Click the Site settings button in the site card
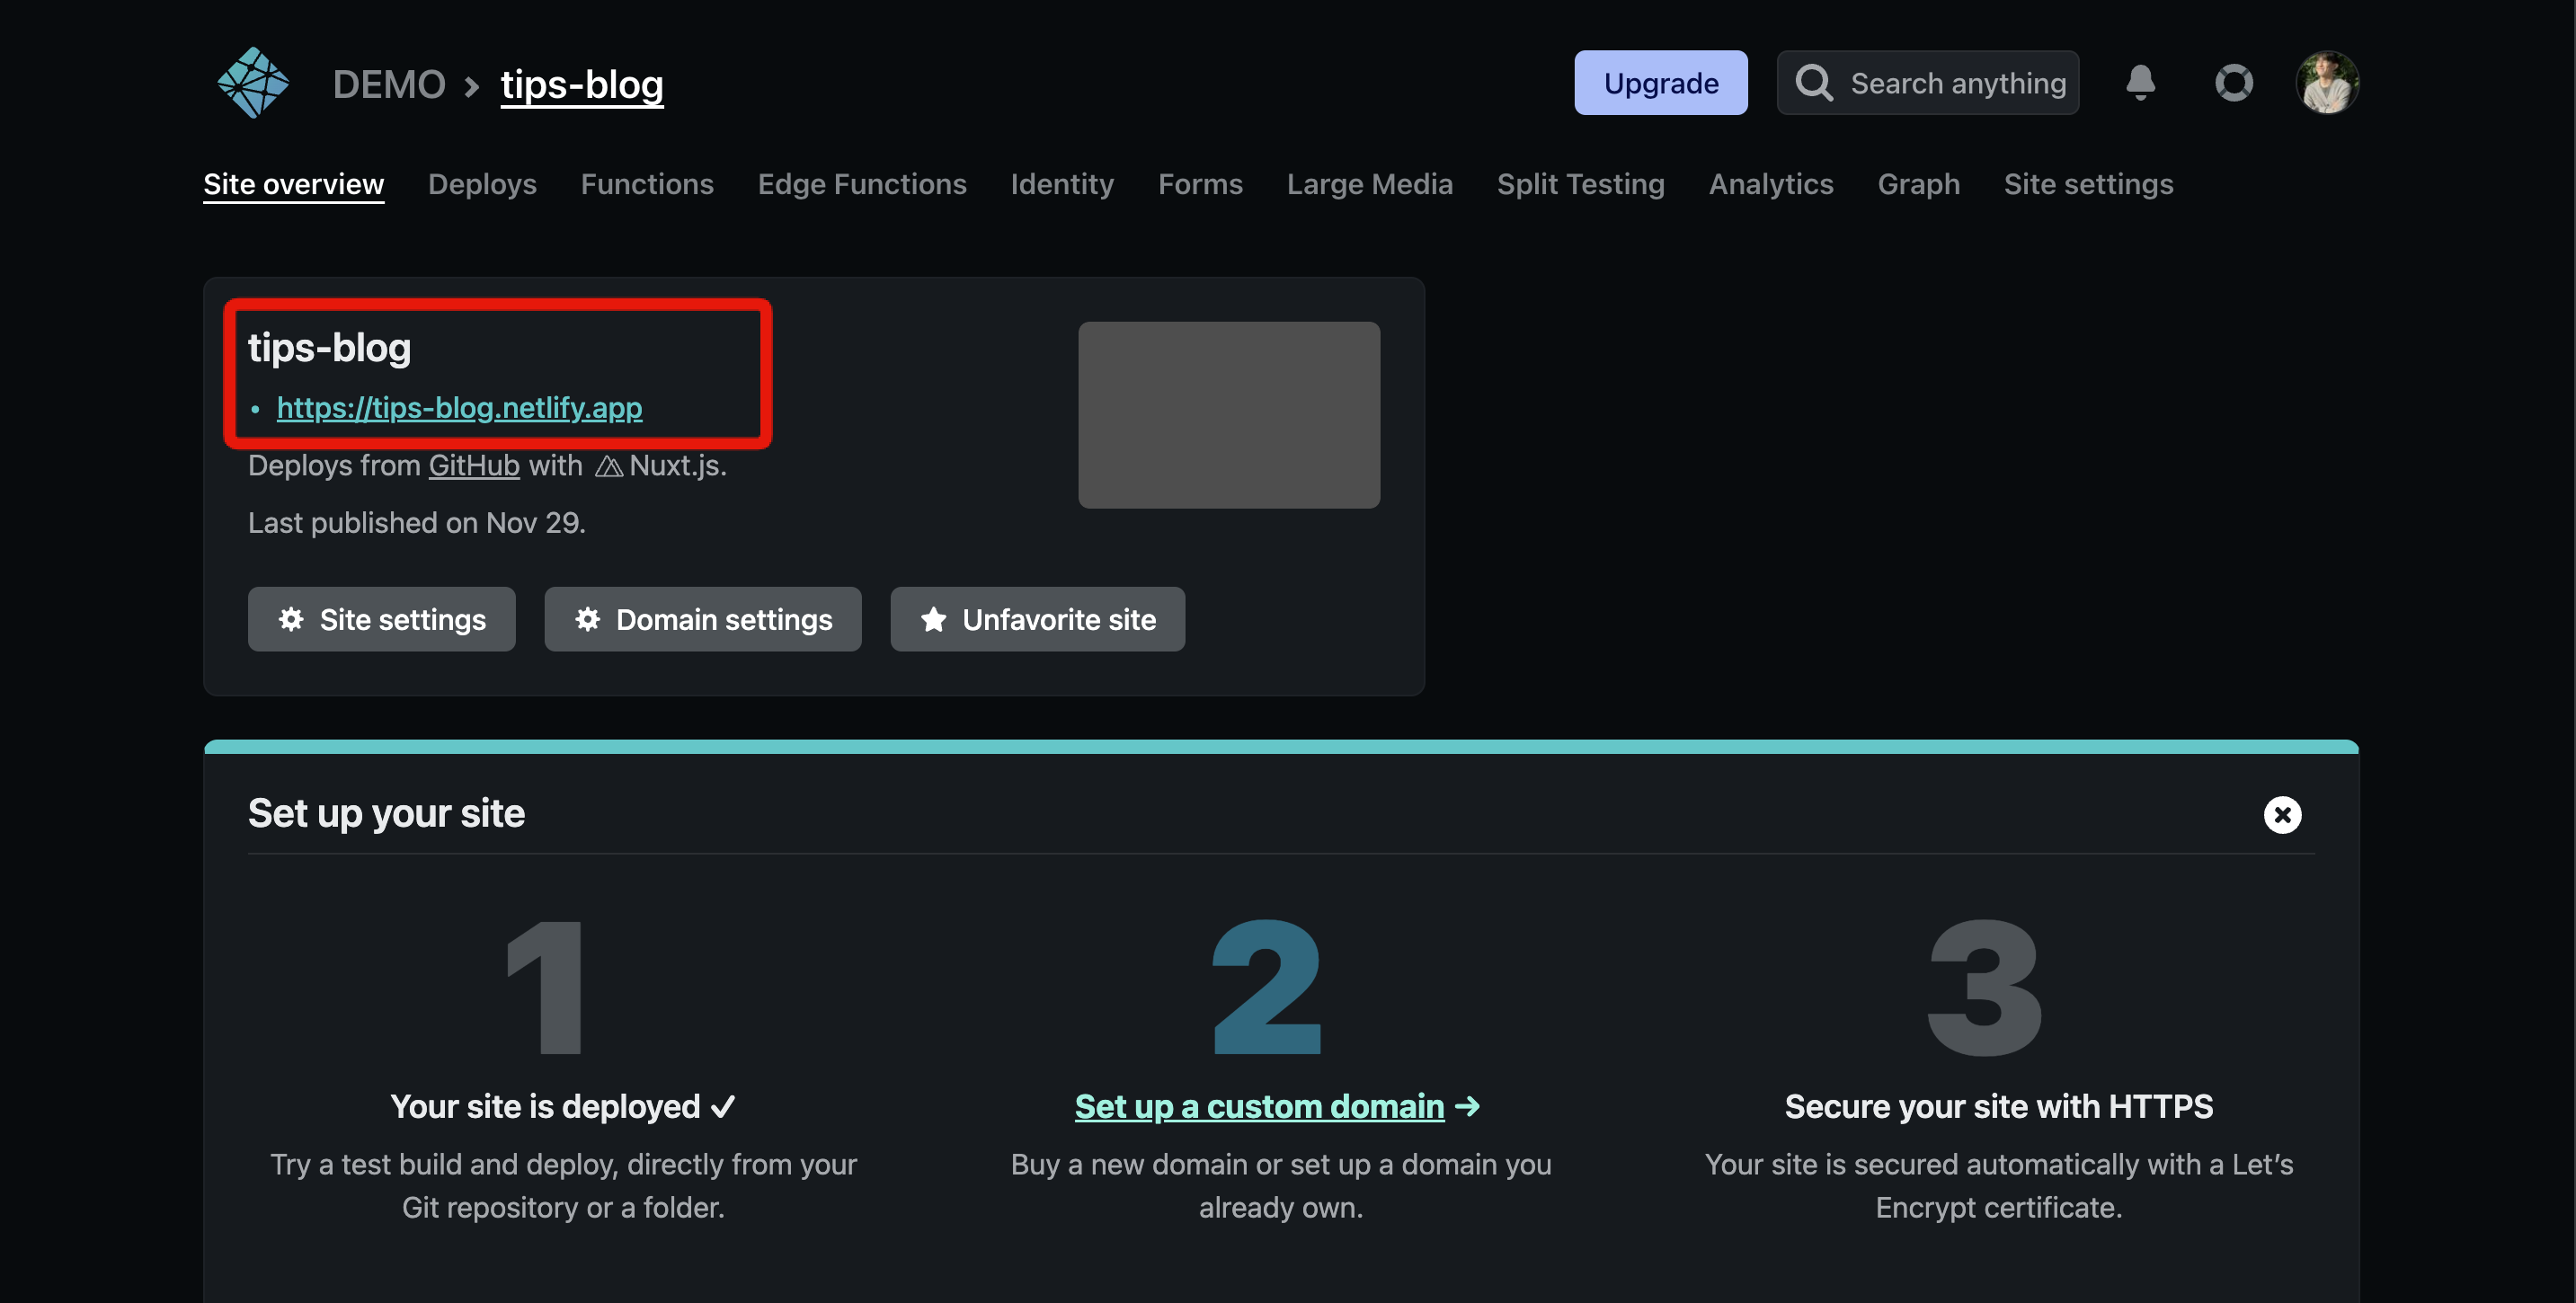This screenshot has width=2576, height=1303. (x=382, y=619)
